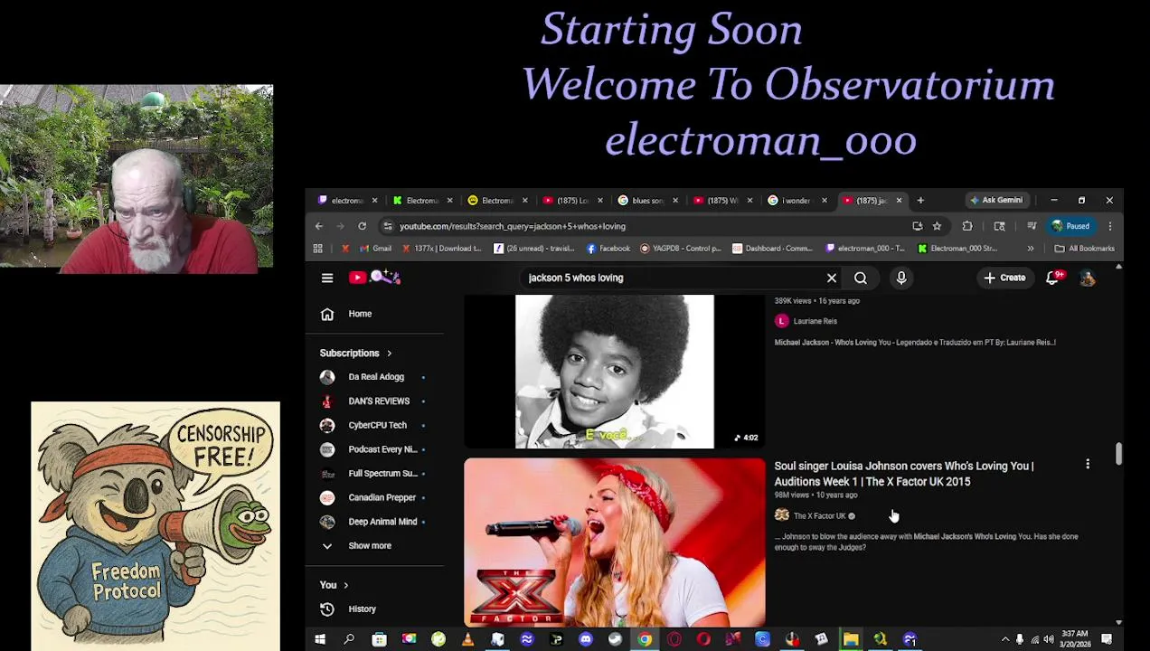This screenshot has width=1150, height=651.
Task: Click the Chrome address bar URL
Action: (x=513, y=226)
